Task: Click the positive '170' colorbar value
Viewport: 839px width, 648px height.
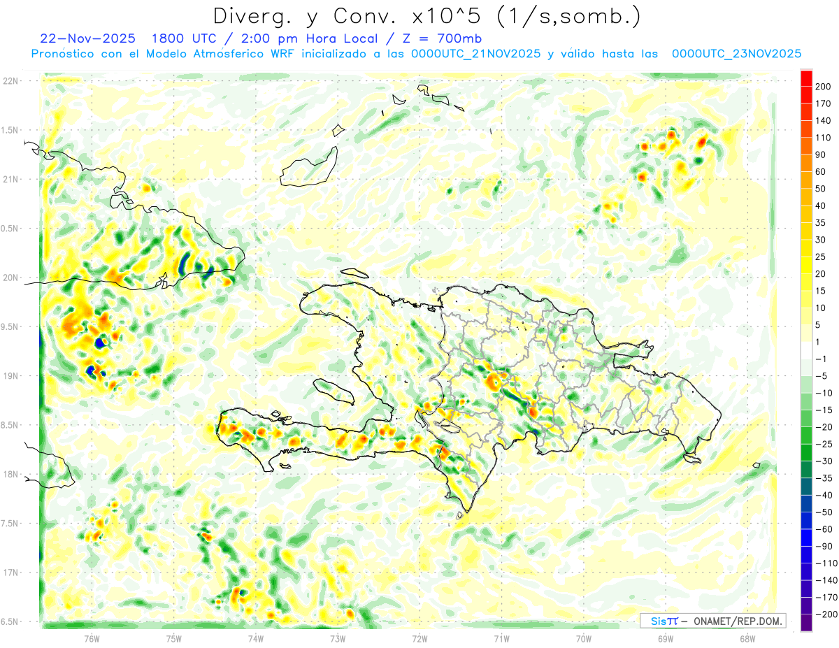Action: pyautogui.click(x=823, y=103)
